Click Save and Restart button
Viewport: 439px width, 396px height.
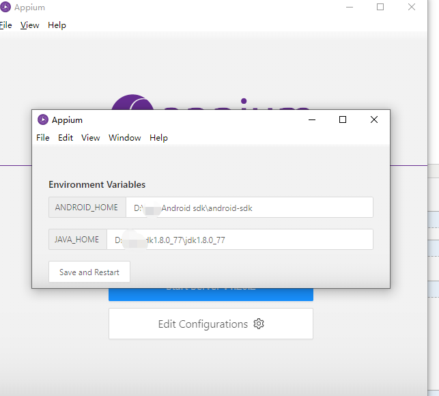point(89,272)
